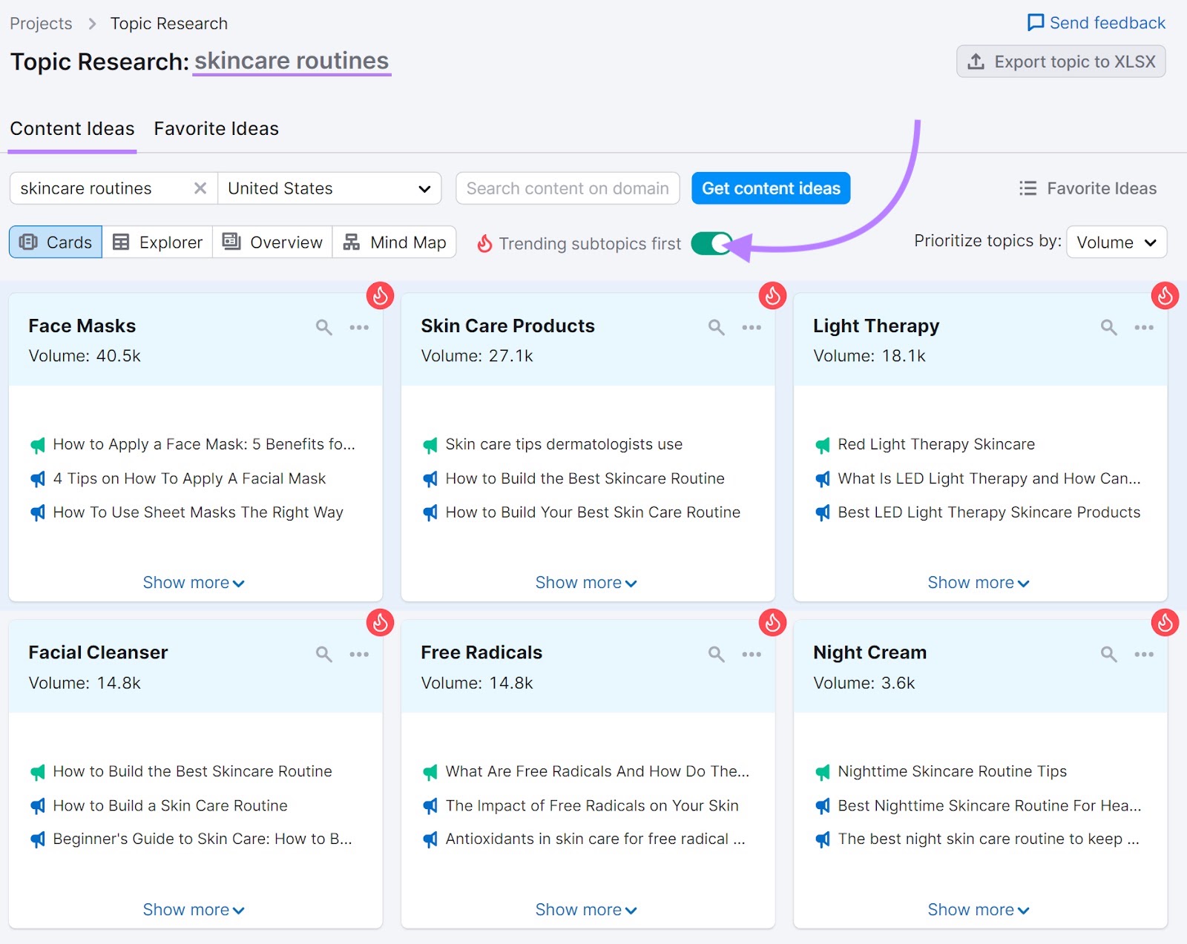Switch to Mind Map view
1187x944 pixels.
(x=395, y=242)
